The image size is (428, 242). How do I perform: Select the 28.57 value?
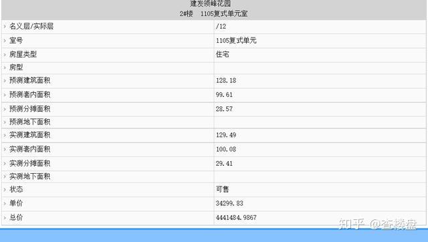[224, 109]
